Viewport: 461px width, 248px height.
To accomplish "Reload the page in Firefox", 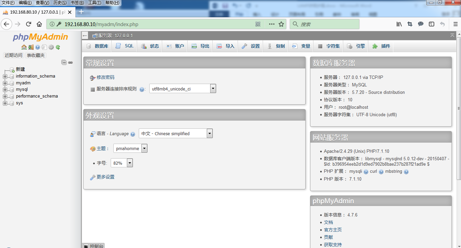I will pyautogui.click(x=29, y=24).
